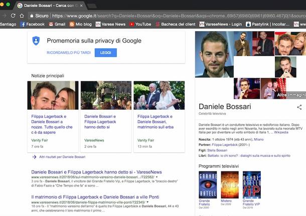Open the Varese News bookmark
Screen dimensions: 306x216
tap(110, 24)
